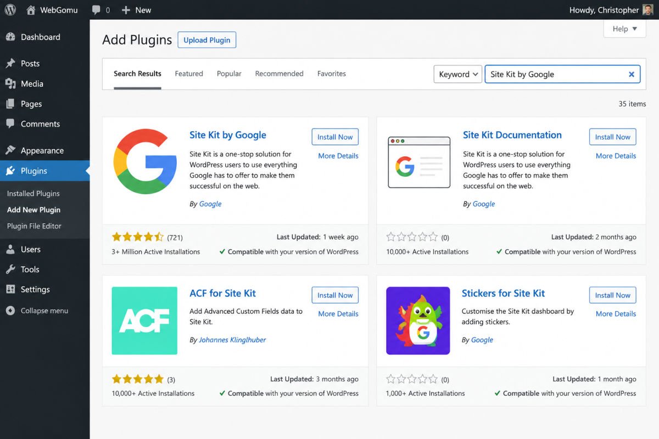Open the Stickers for Site Kit title link
The image size is (659, 439).
[x=504, y=293]
